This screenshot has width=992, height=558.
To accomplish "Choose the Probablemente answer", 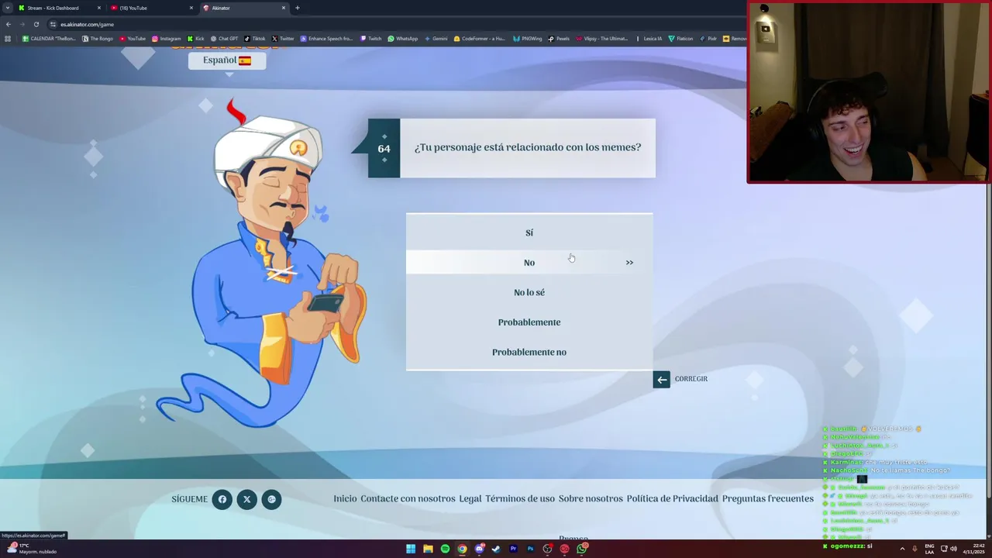I will coord(529,322).
